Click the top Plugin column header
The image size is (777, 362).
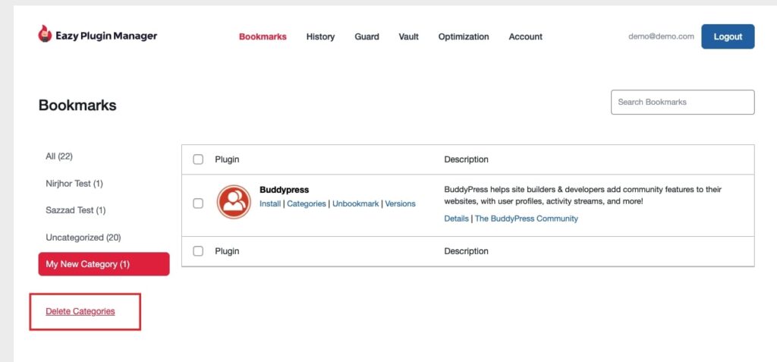pyautogui.click(x=227, y=159)
